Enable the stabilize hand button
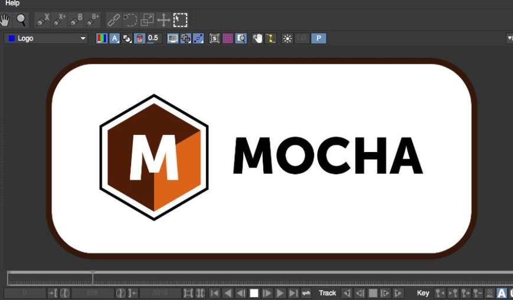 (x=258, y=38)
